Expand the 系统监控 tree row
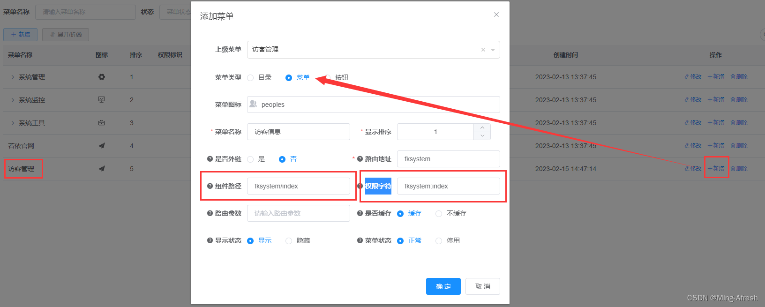The width and height of the screenshot is (765, 307). click(x=13, y=100)
